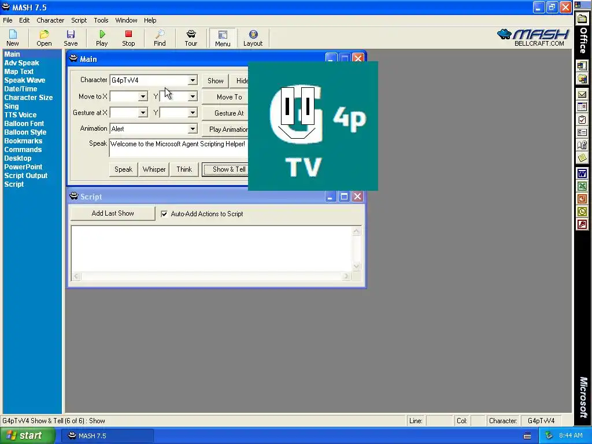Select Character Size in the sidebar
This screenshot has height=444, width=592.
pyautogui.click(x=28, y=98)
